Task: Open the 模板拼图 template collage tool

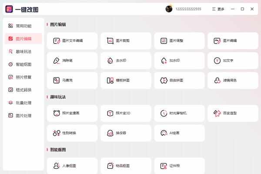Action: [x=126, y=80]
